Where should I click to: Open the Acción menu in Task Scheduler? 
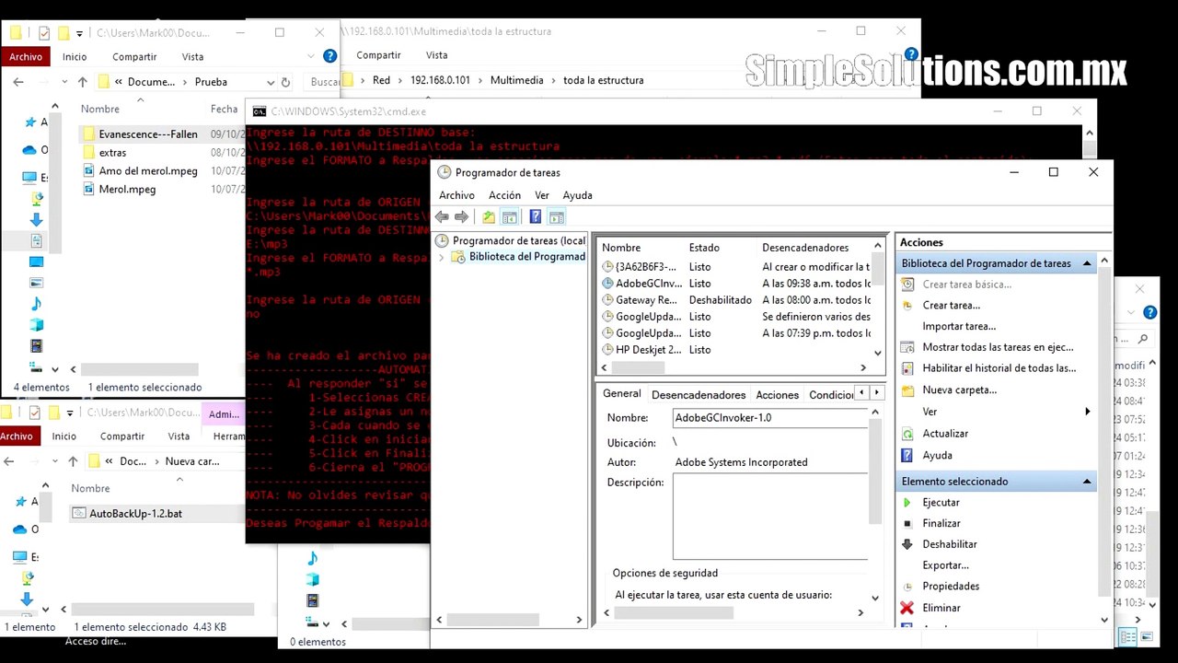tap(504, 195)
